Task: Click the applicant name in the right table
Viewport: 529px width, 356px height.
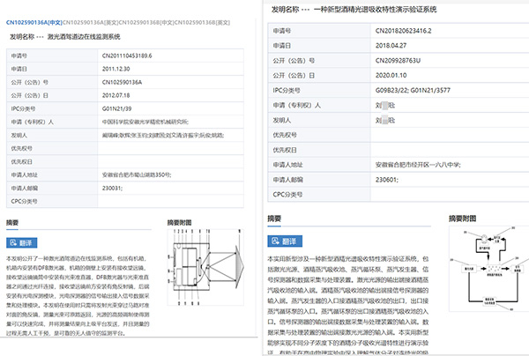Action: (385, 105)
